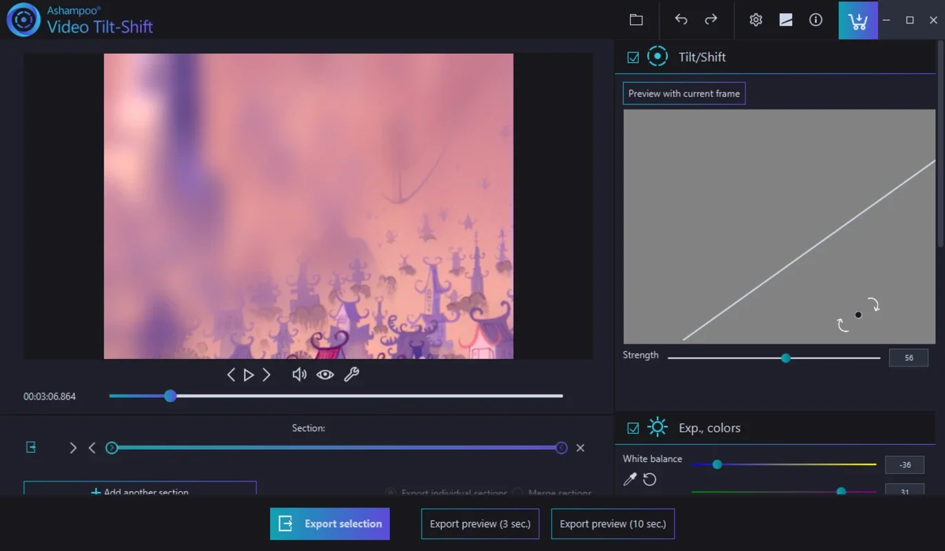Click the Strength slider handle

tap(786, 358)
